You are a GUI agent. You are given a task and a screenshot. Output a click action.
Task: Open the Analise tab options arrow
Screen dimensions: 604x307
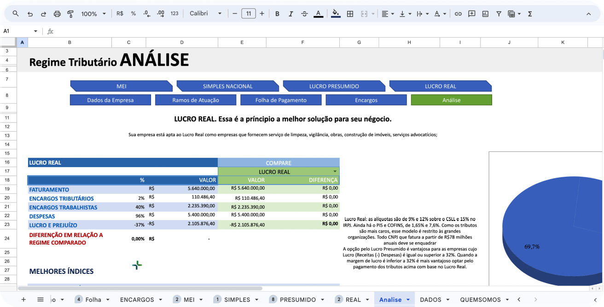408,300
